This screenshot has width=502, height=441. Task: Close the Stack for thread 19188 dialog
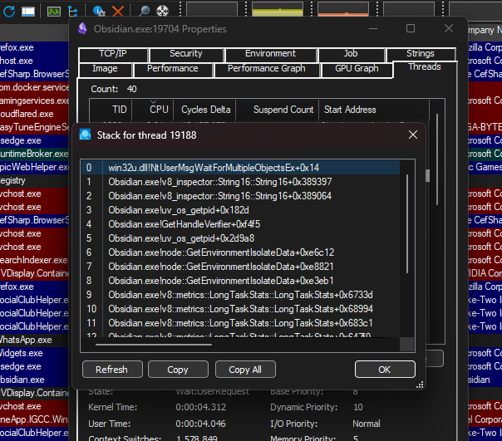tap(413, 135)
